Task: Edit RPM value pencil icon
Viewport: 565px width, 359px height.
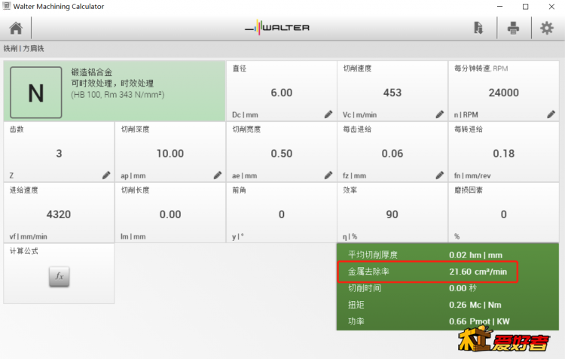Action: click(x=551, y=114)
